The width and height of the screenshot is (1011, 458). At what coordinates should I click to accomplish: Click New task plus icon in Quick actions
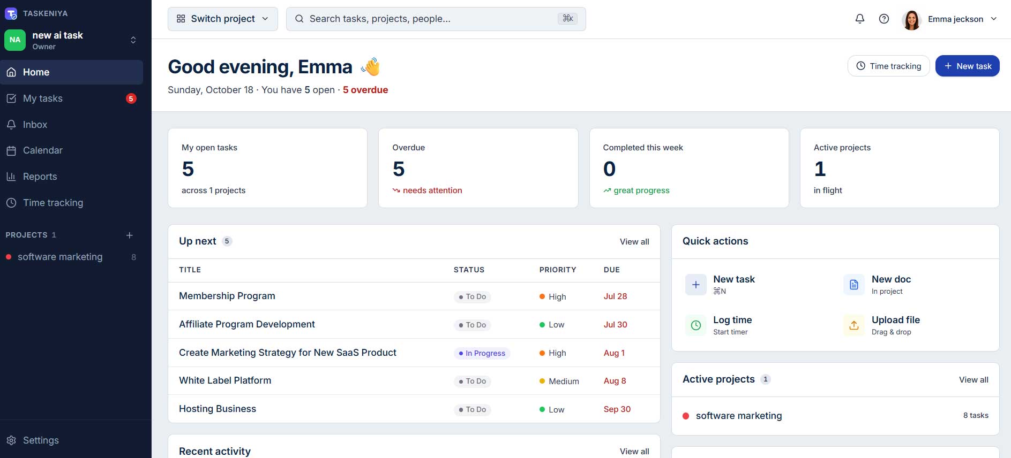(696, 285)
